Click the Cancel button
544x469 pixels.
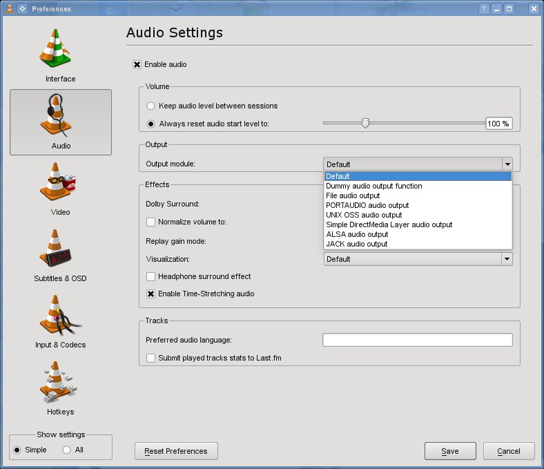tap(509, 451)
